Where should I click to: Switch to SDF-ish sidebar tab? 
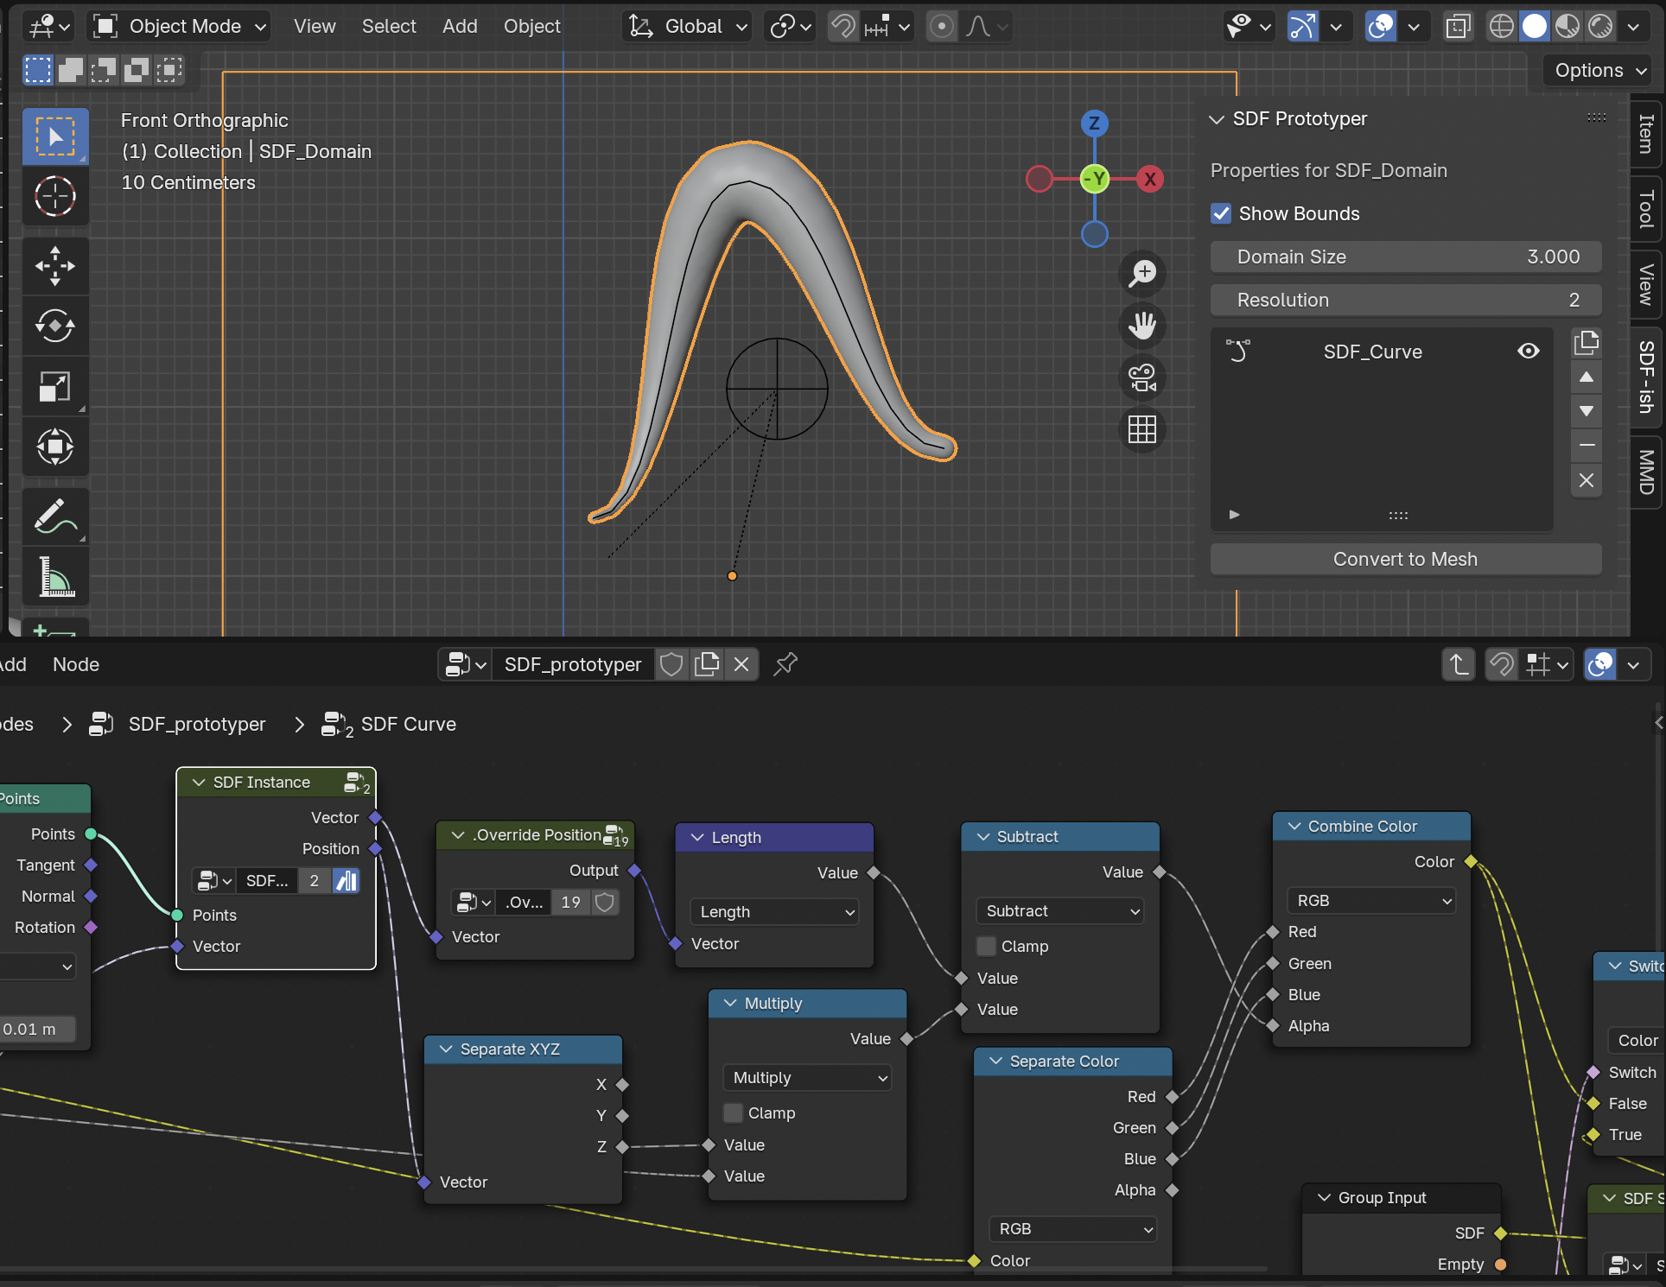click(1647, 377)
